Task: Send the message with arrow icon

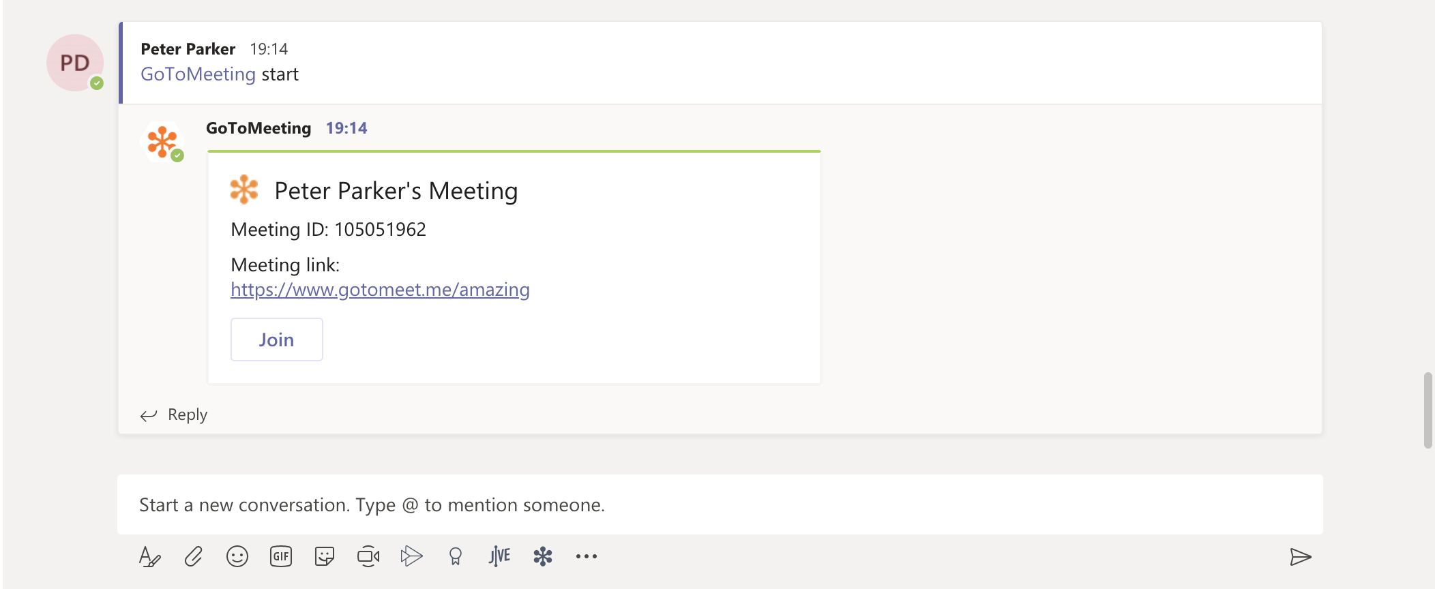Action: 1301,557
